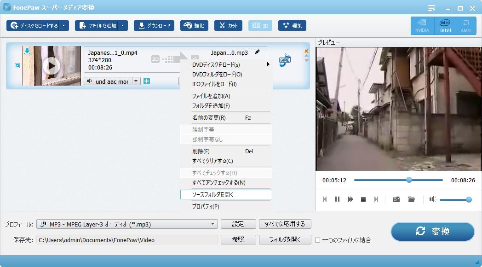Screen dimensions: 482x267
Task: Select IFOファイルをロード(I)
Action: (x=226, y=84)
